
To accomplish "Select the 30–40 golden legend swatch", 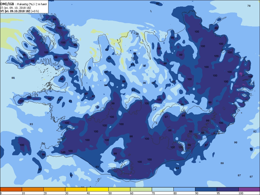I will (x=76, y=189).
